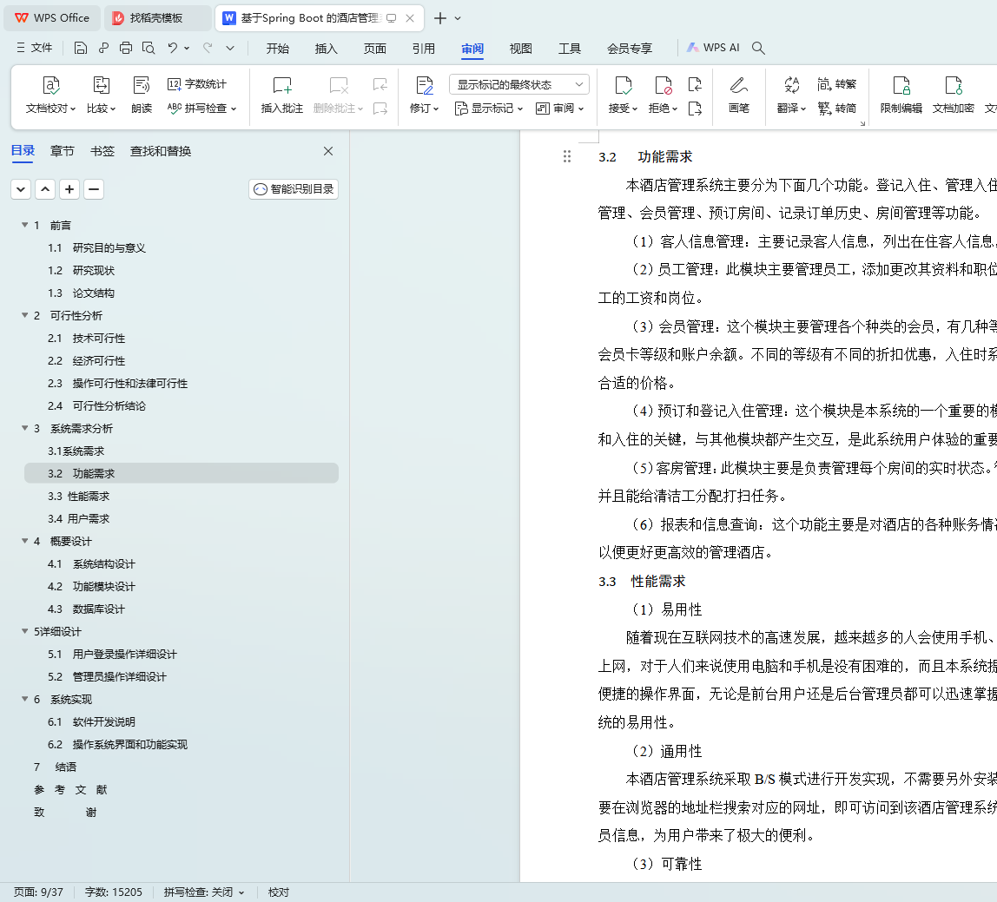The image size is (997, 902).
Task: Open the 引用 ribbon tab
Action: pyautogui.click(x=424, y=49)
